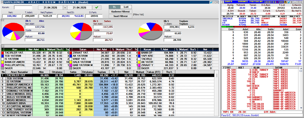Click the letter A shortcut in GARFA title bar
The height and width of the screenshot is (118, 304).
pyautogui.click(x=266, y=2)
